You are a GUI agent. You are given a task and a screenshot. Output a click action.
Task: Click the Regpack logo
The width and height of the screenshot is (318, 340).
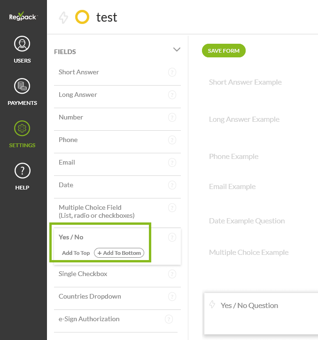coord(23,17)
